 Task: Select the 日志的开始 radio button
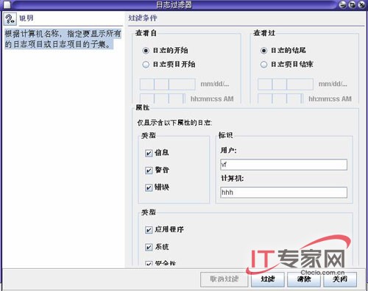(x=146, y=51)
